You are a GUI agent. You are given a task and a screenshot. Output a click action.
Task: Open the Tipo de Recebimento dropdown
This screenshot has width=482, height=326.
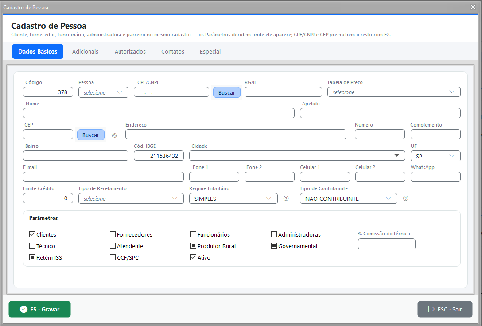(131, 199)
